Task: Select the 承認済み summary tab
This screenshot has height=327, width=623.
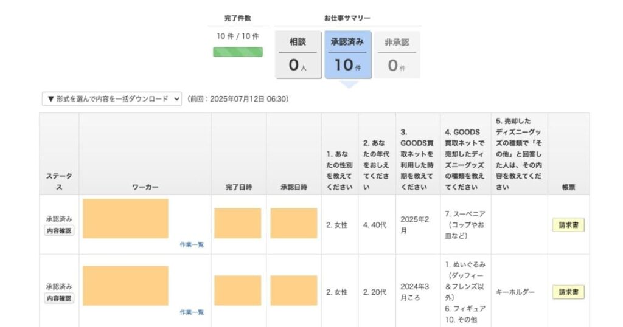Action: 347,55
